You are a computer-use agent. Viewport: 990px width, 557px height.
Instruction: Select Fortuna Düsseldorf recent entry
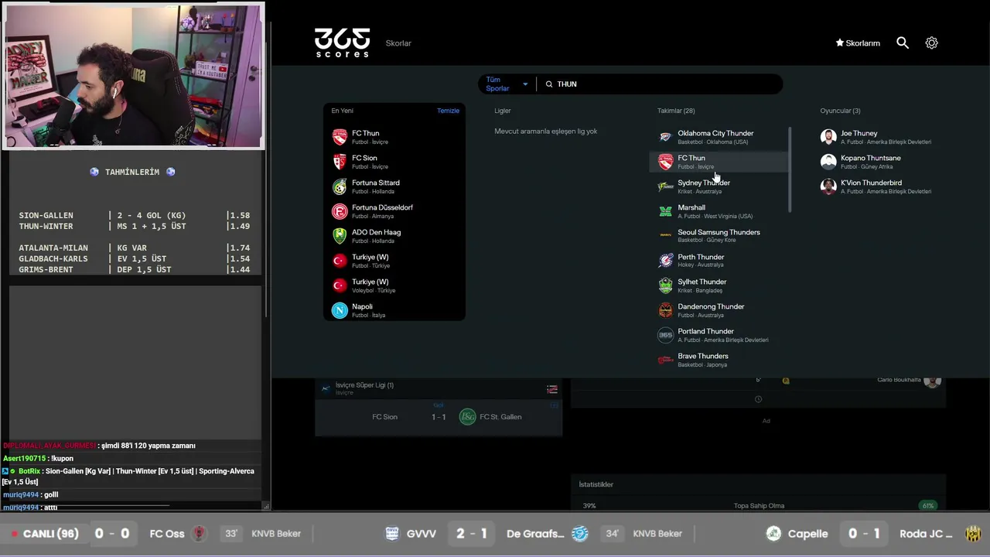[x=394, y=211]
